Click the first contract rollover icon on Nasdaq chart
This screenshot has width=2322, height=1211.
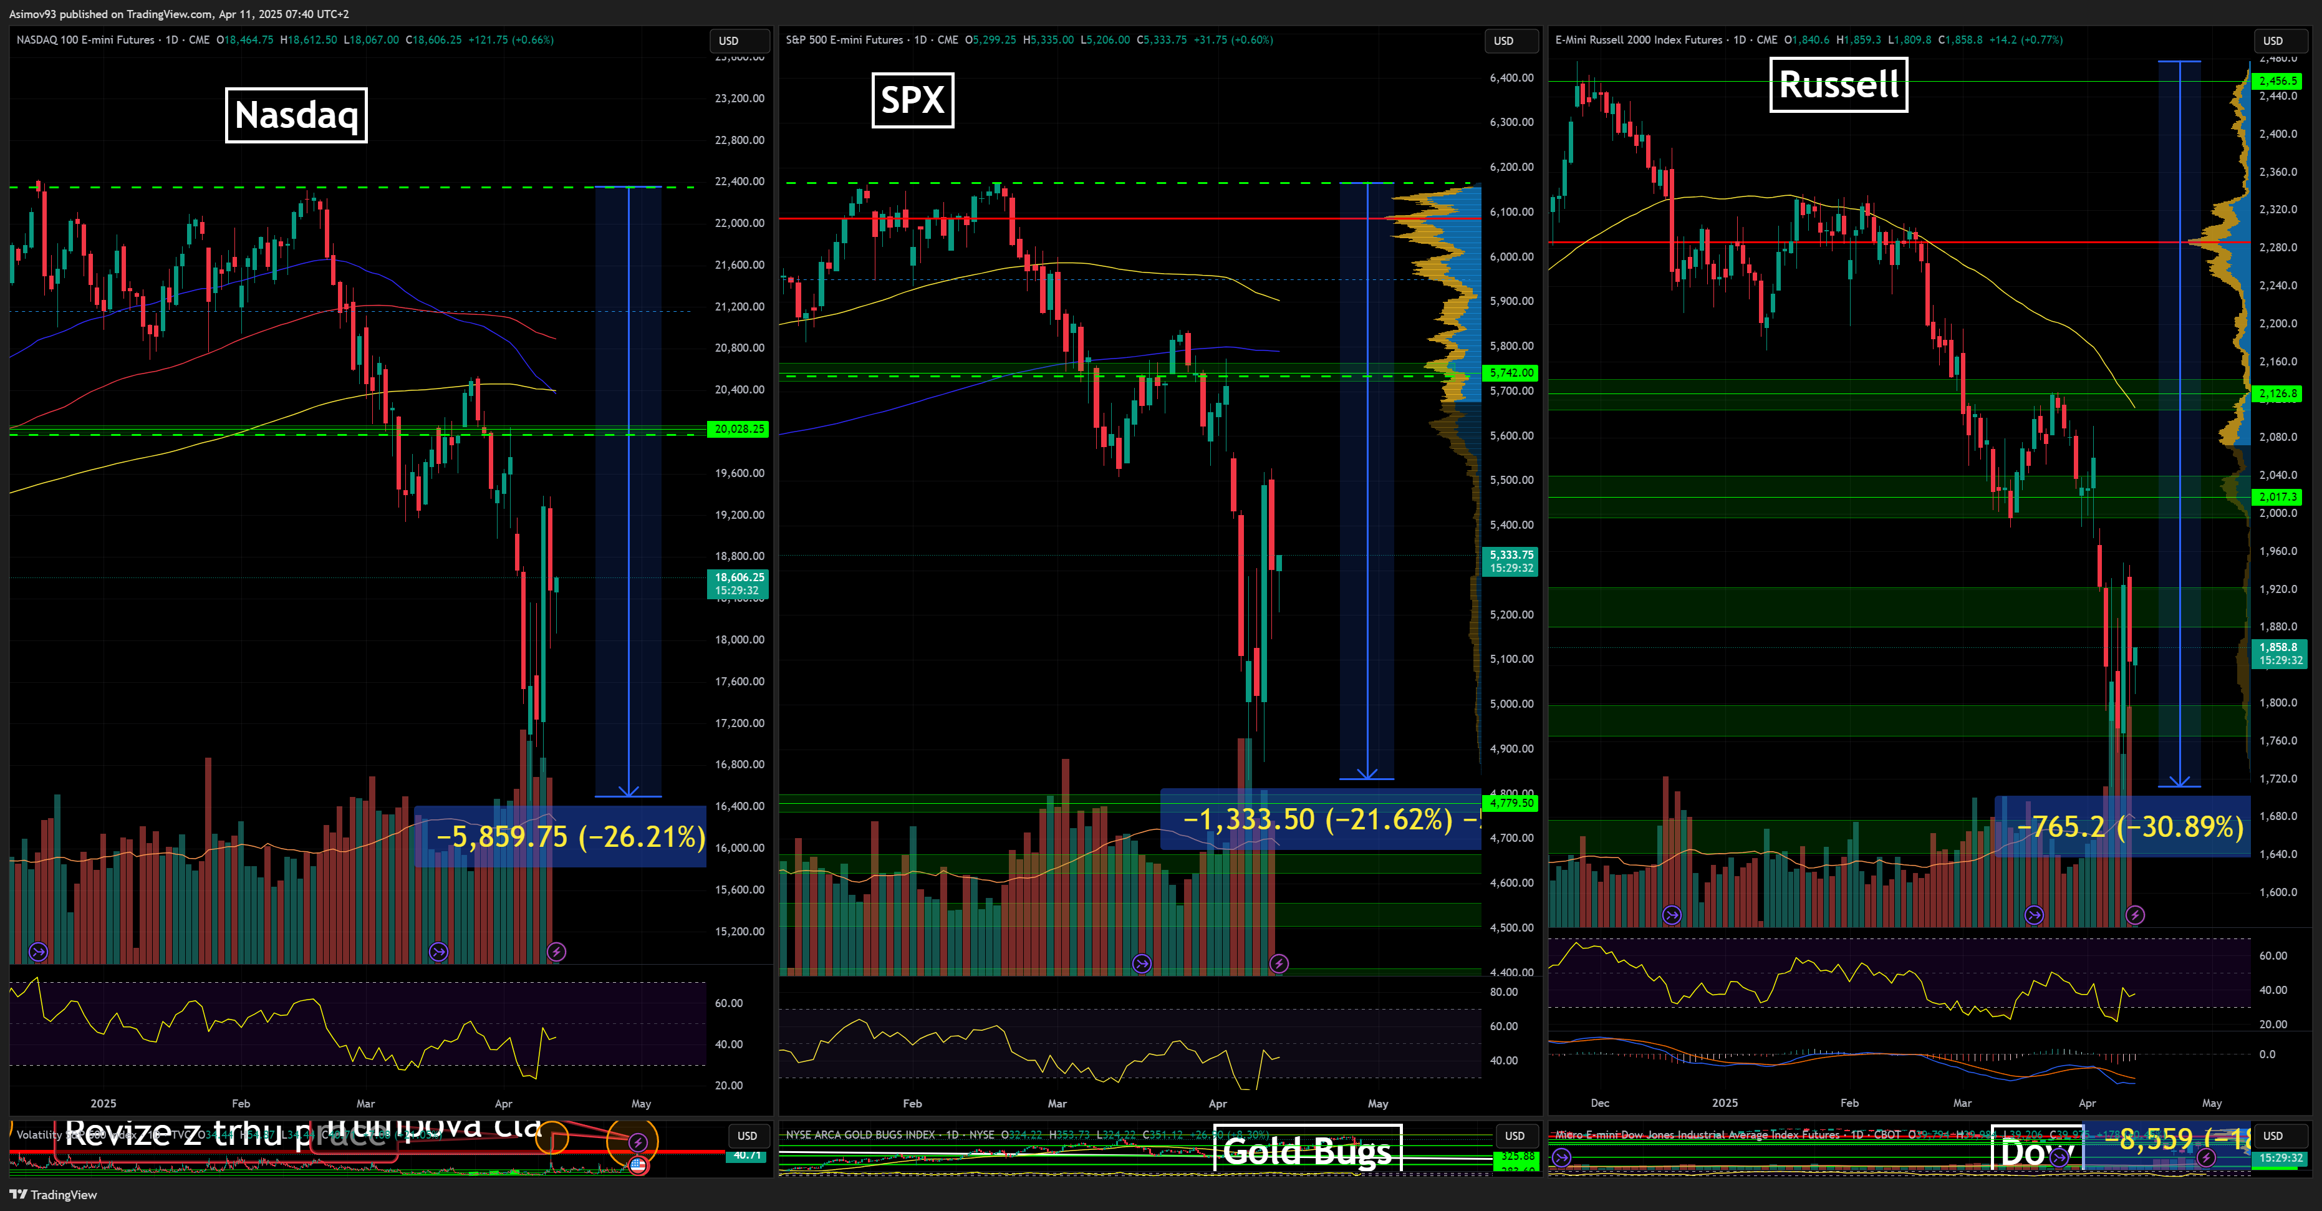[38, 952]
